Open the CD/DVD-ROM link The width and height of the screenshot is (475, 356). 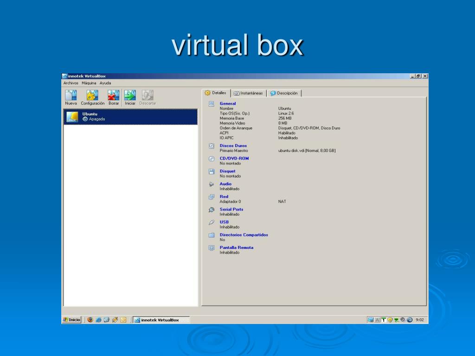point(234,159)
